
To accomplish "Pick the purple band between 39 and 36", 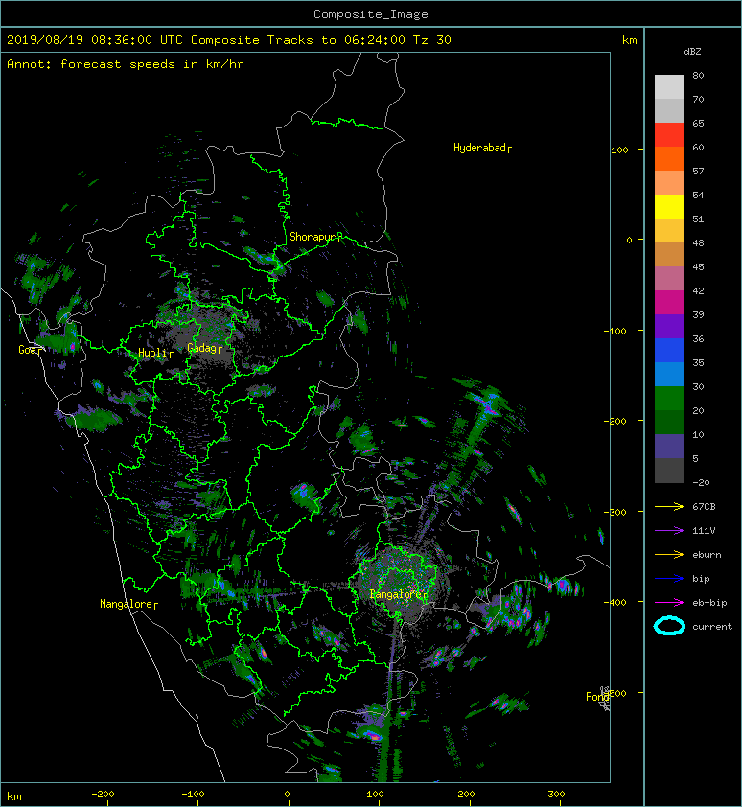I will [669, 326].
